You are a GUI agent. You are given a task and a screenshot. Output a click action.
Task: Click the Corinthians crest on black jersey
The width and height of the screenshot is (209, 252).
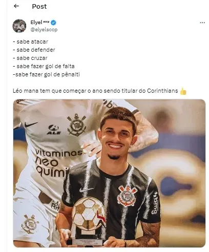point(127,196)
